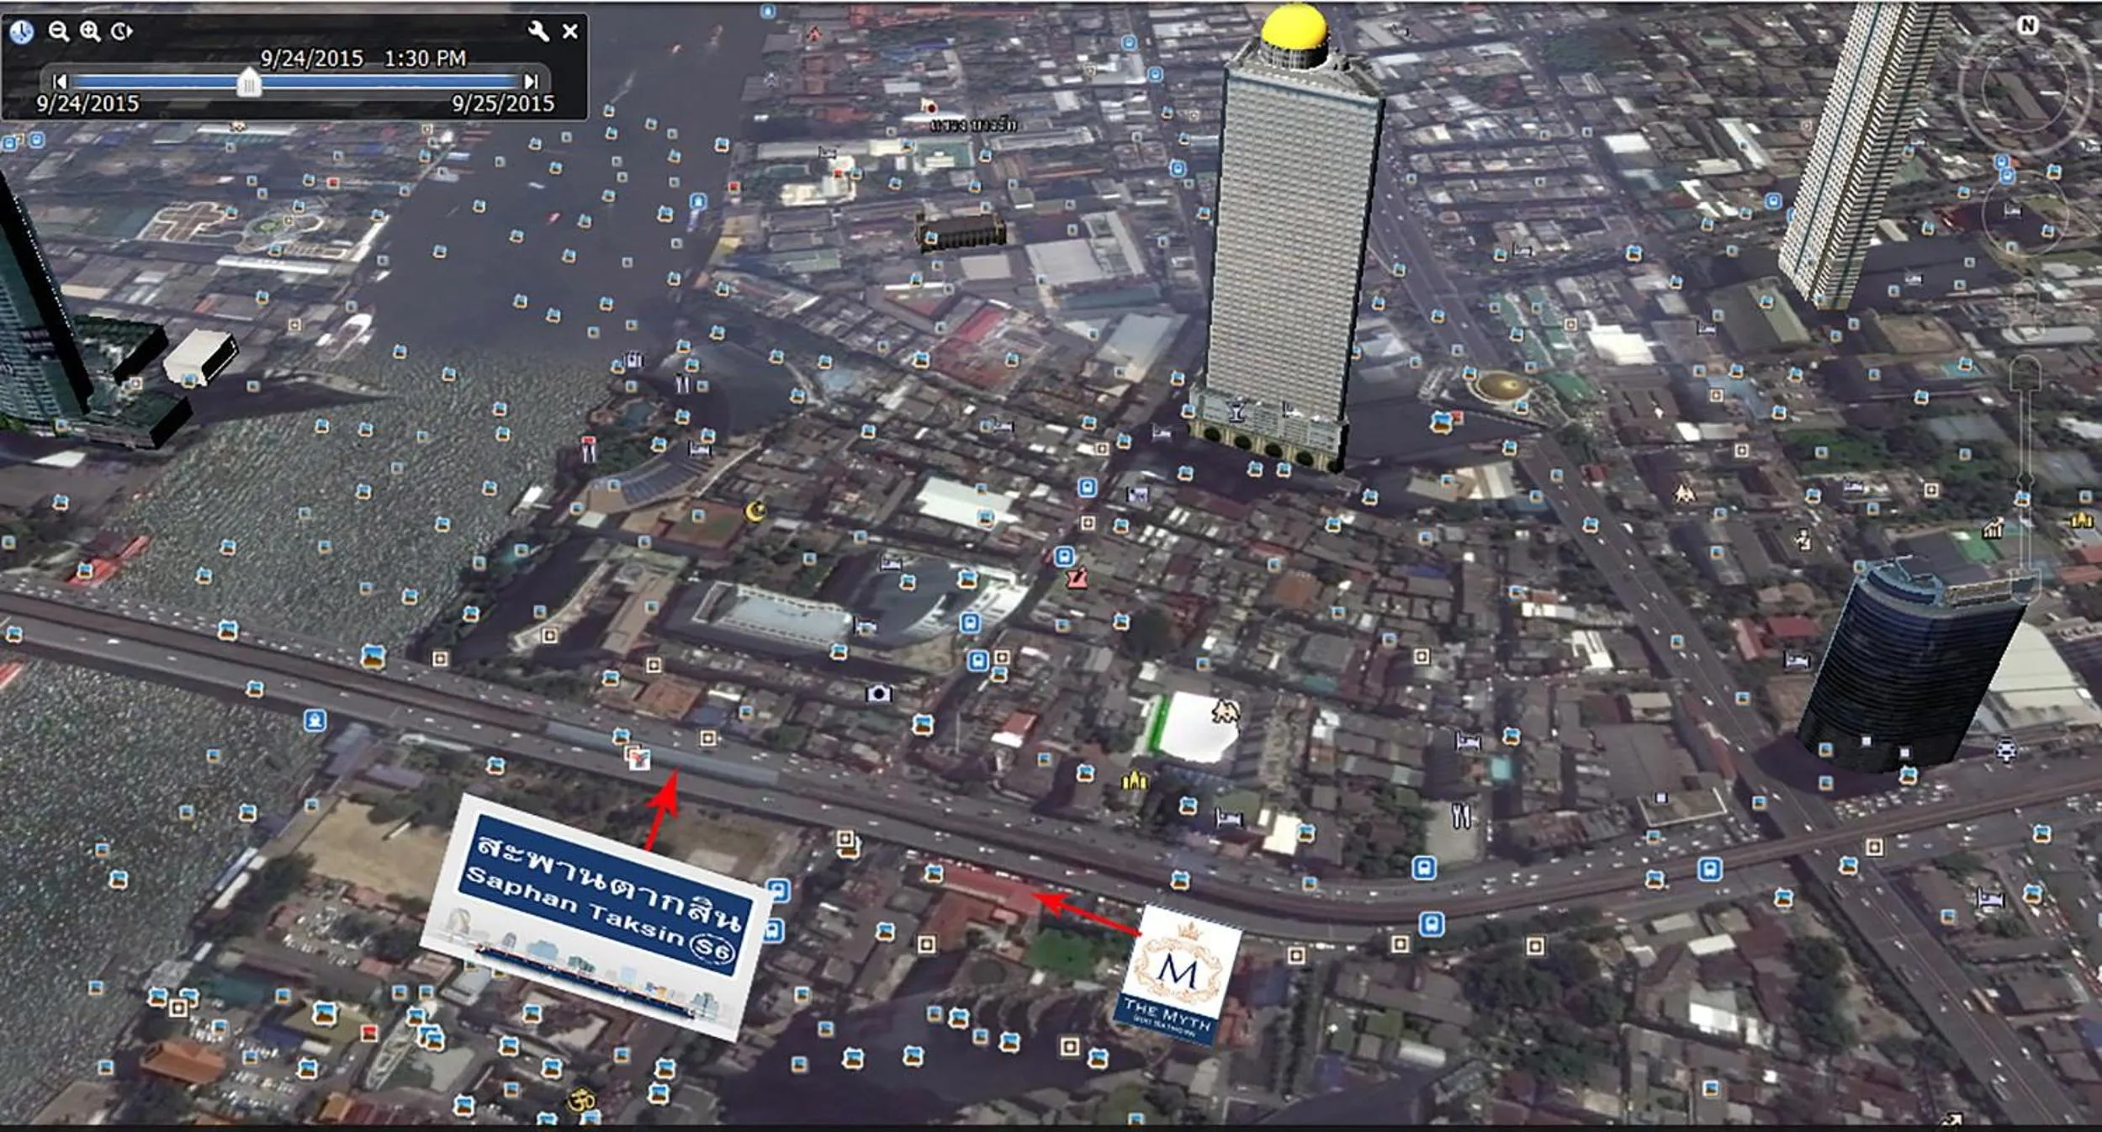Click the North compass indicator in navigation controls
Viewport: 2102px width, 1132px height.
click(x=2027, y=25)
